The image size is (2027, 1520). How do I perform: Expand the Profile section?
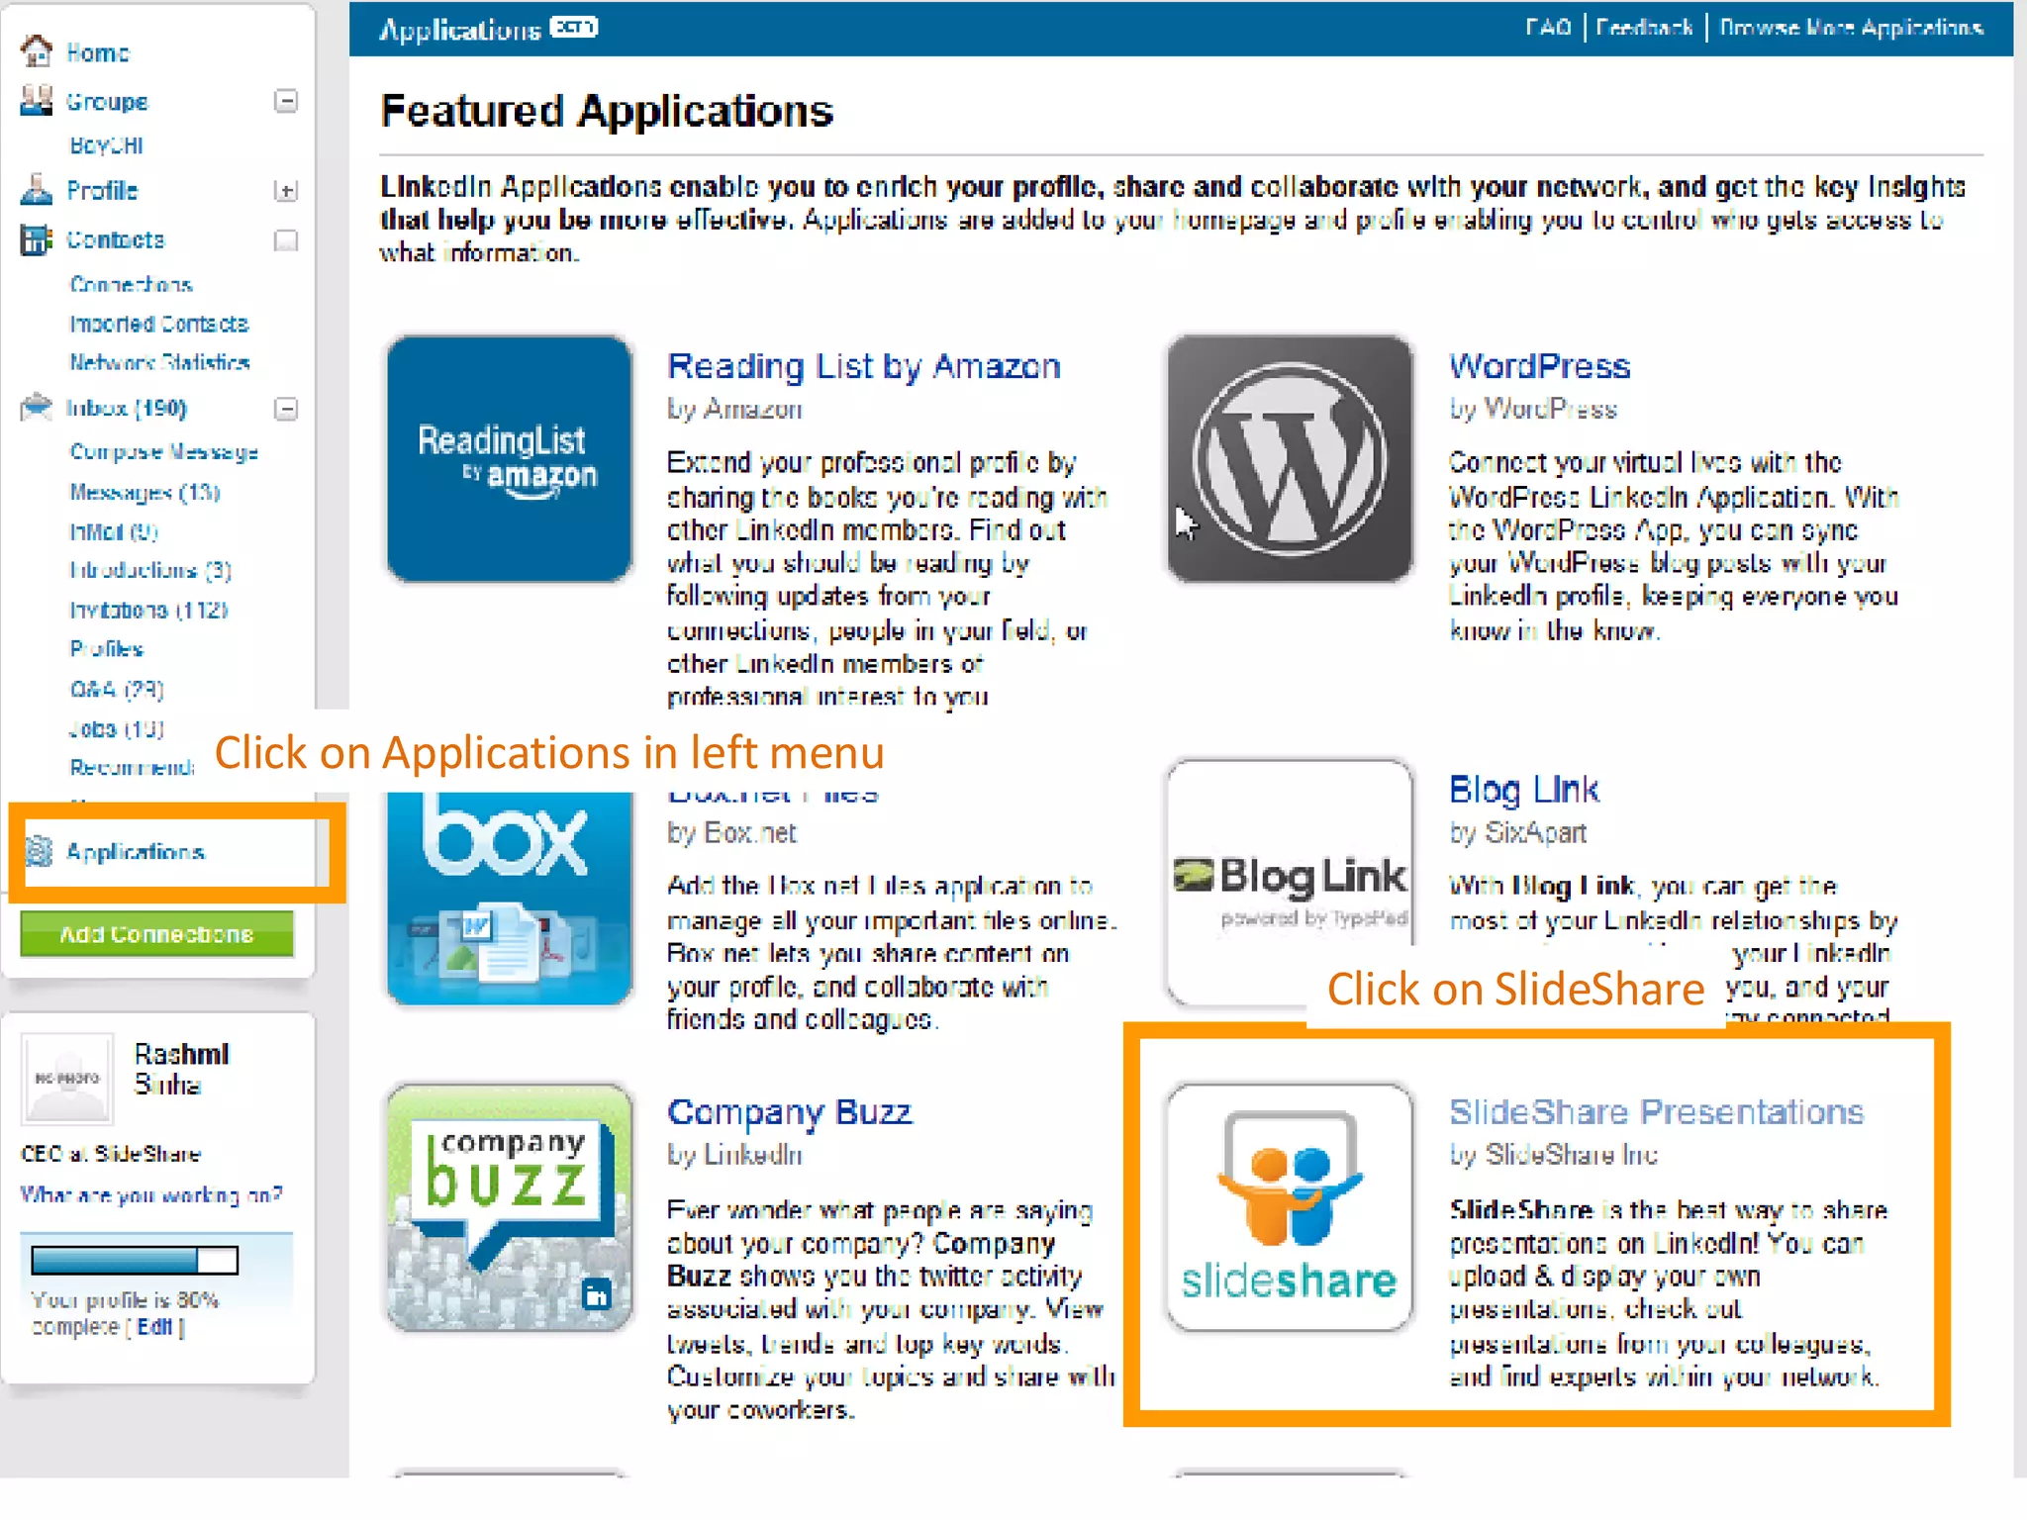point(286,190)
